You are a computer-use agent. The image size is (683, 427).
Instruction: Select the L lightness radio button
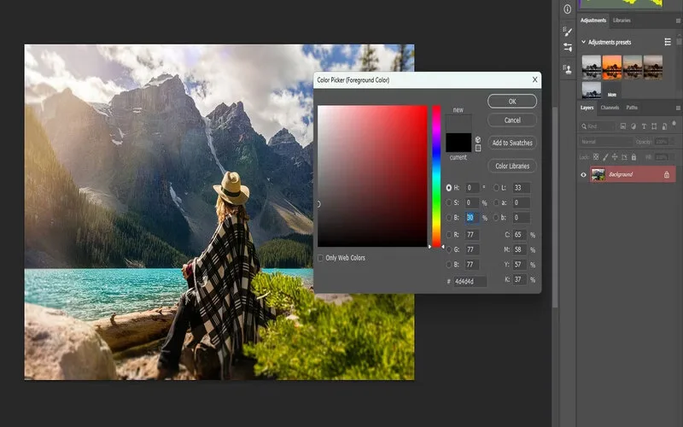point(496,188)
